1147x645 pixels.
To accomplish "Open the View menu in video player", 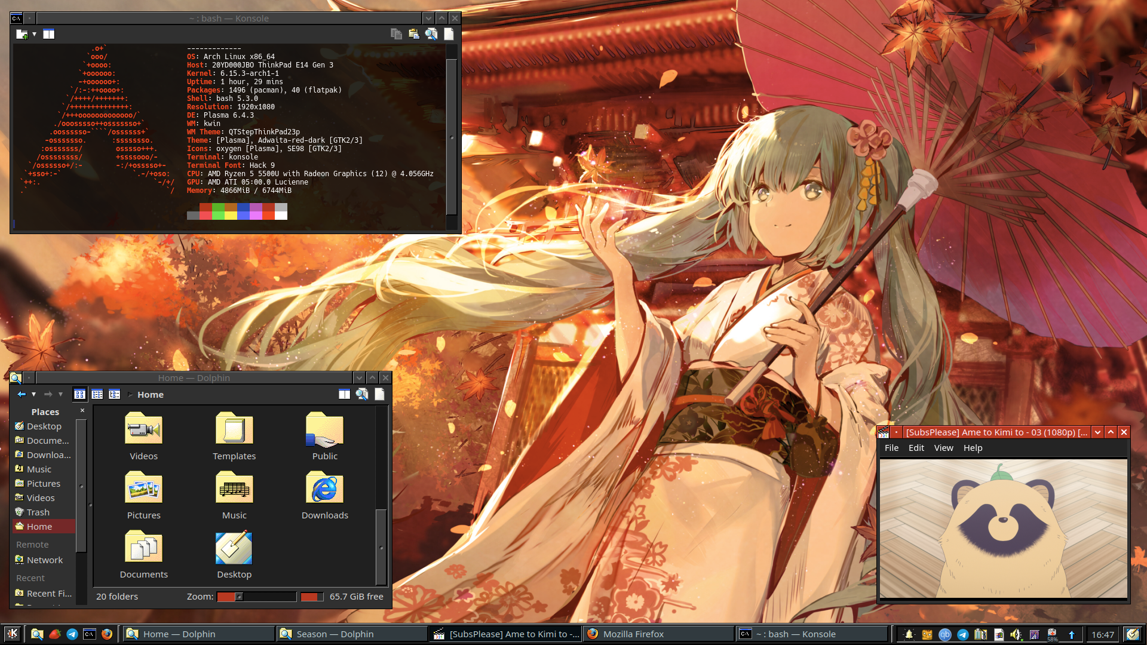I will click(x=943, y=447).
